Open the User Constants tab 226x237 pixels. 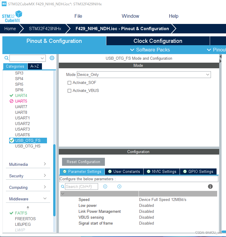124,172
